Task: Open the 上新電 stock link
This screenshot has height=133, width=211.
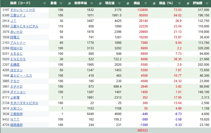Action: pyautogui.click(x=15, y=98)
